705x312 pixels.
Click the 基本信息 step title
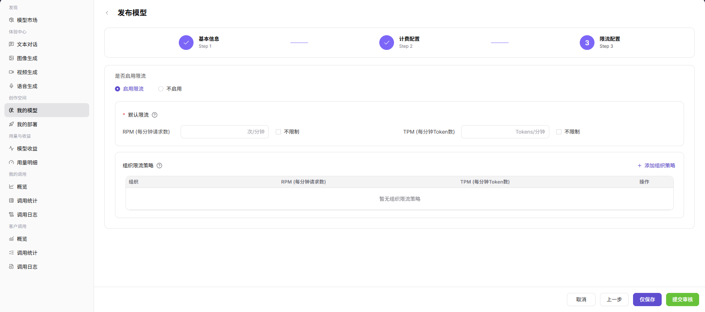[209, 39]
